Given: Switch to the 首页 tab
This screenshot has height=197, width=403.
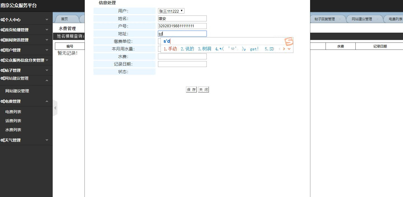Looking at the screenshot, I should tap(64, 19).
